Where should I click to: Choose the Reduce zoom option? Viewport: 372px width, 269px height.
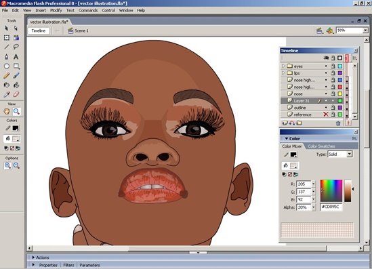tap(16, 165)
